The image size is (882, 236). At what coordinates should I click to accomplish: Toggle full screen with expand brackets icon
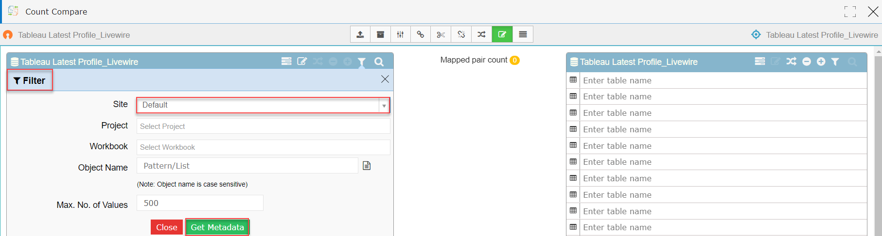pyautogui.click(x=850, y=12)
